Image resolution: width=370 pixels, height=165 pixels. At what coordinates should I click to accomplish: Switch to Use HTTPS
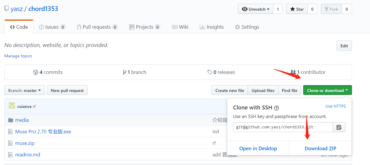(x=335, y=106)
